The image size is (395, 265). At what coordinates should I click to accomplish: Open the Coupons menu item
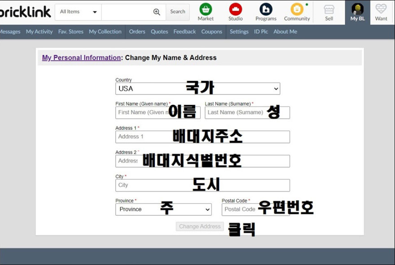[211, 32]
